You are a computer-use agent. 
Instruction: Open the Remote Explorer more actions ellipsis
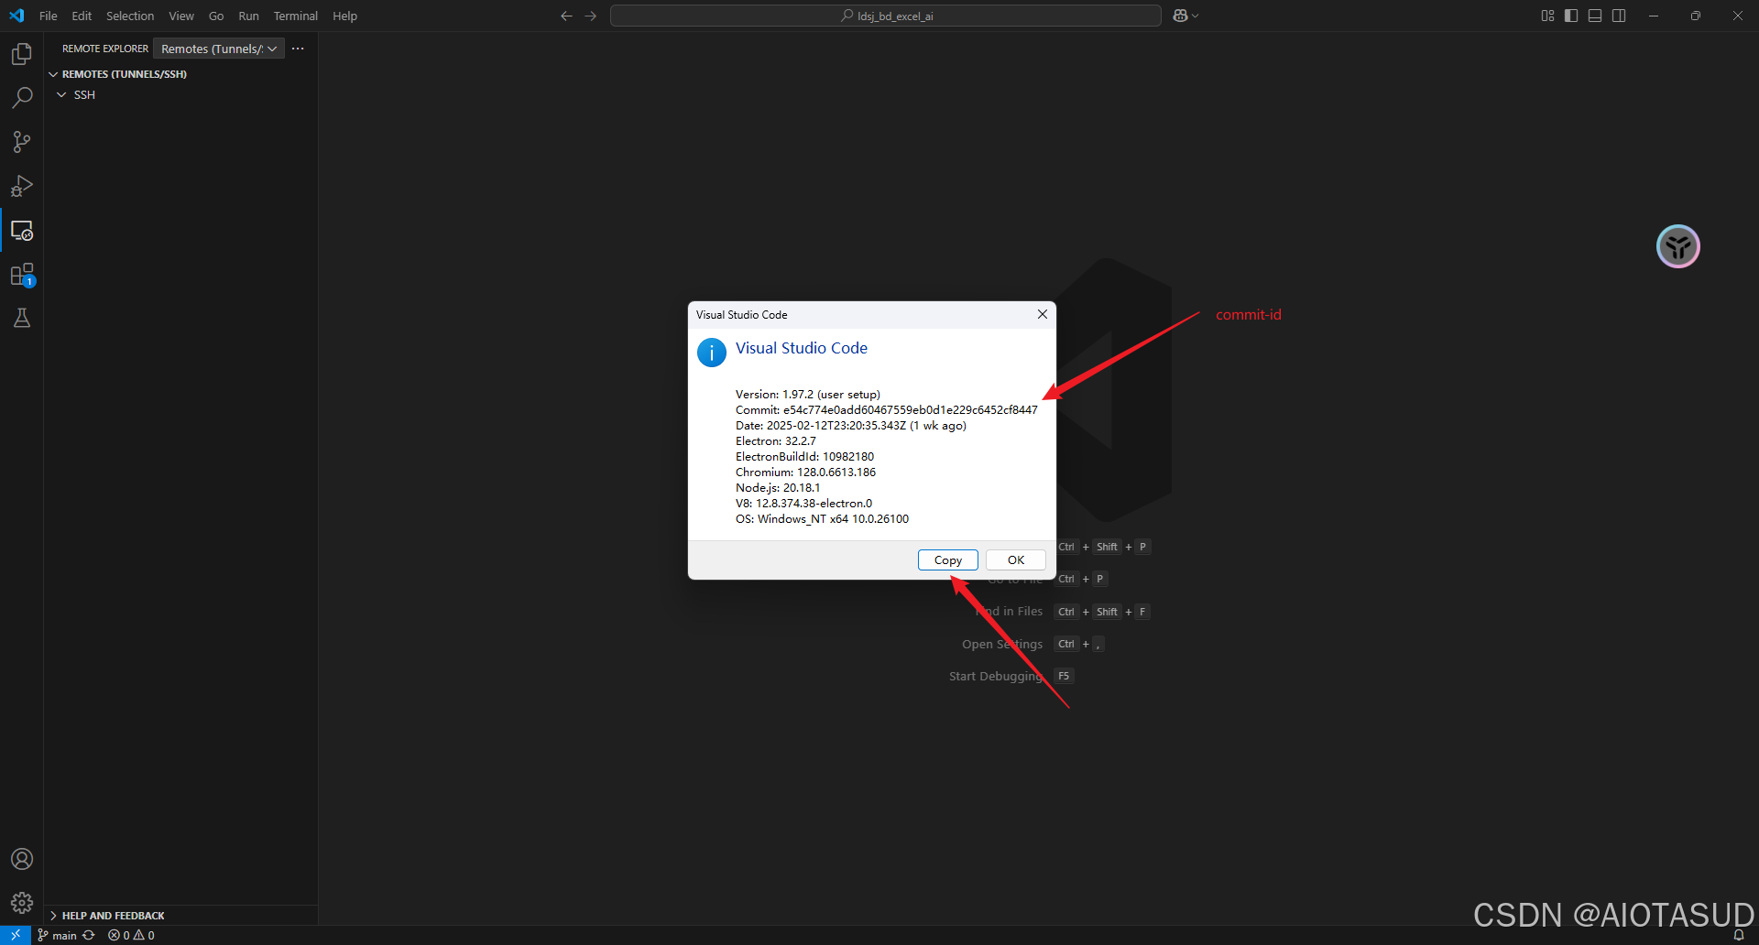coord(298,49)
